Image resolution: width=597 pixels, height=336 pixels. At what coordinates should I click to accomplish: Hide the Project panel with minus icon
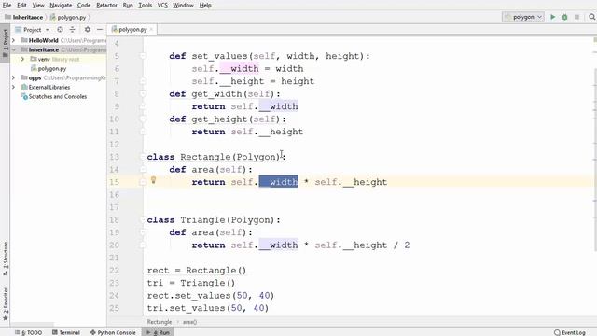tap(100, 29)
